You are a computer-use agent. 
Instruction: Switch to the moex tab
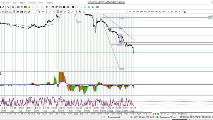pos(63,114)
